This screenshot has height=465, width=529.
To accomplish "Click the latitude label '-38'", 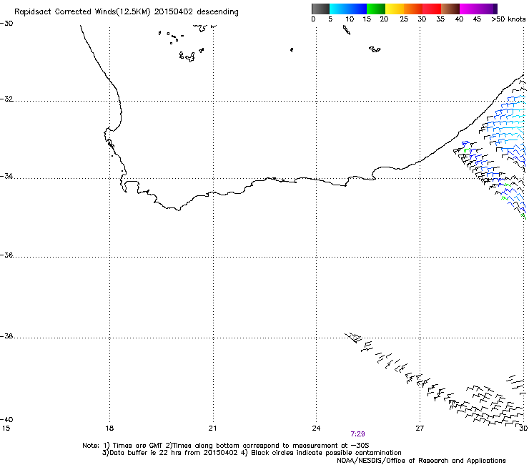I will click(x=6, y=336).
